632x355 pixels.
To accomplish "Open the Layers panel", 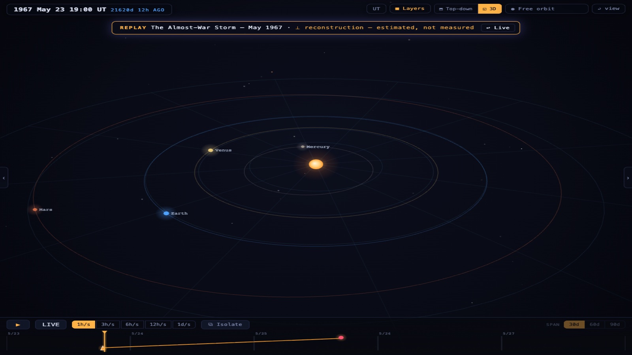I will (410, 9).
